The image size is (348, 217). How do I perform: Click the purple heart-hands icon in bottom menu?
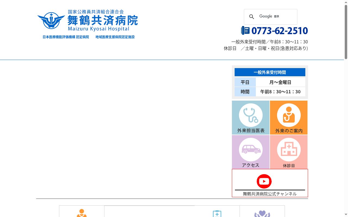262,214
